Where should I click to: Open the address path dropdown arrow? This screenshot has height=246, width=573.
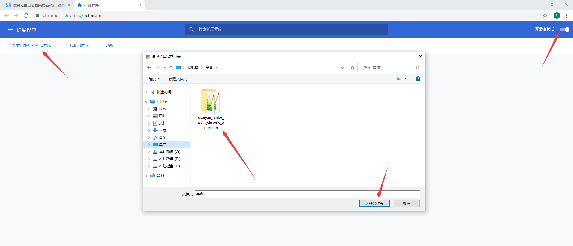[342, 68]
